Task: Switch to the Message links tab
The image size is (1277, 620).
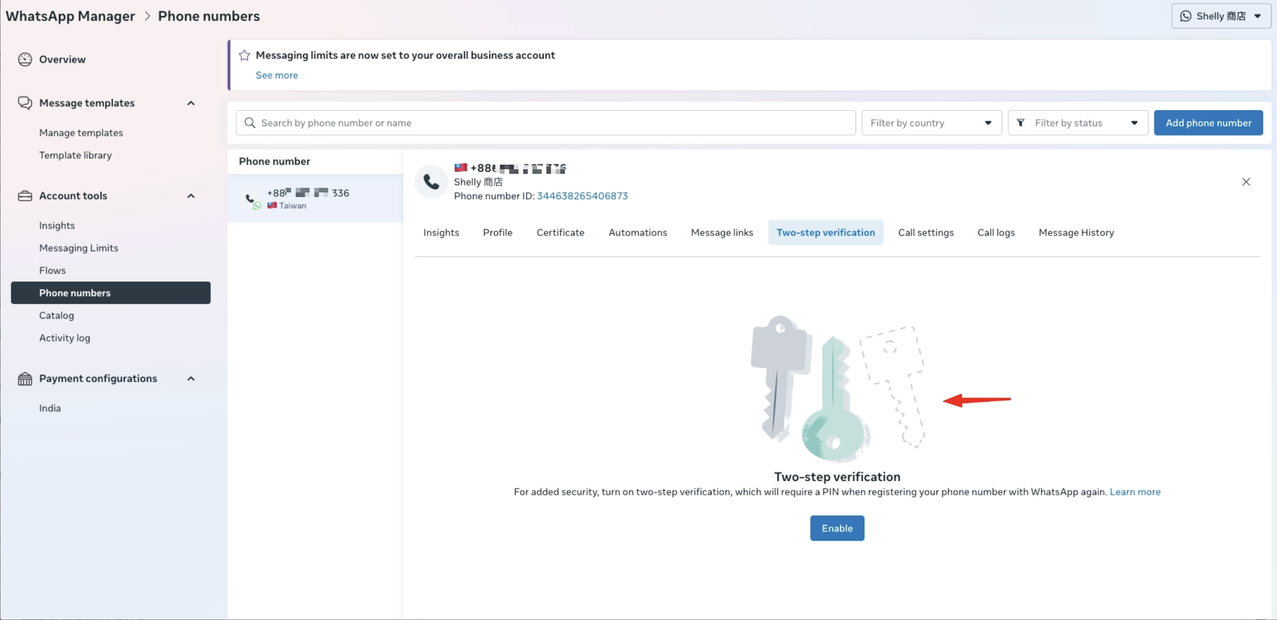Action: pyautogui.click(x=722, y=232)
